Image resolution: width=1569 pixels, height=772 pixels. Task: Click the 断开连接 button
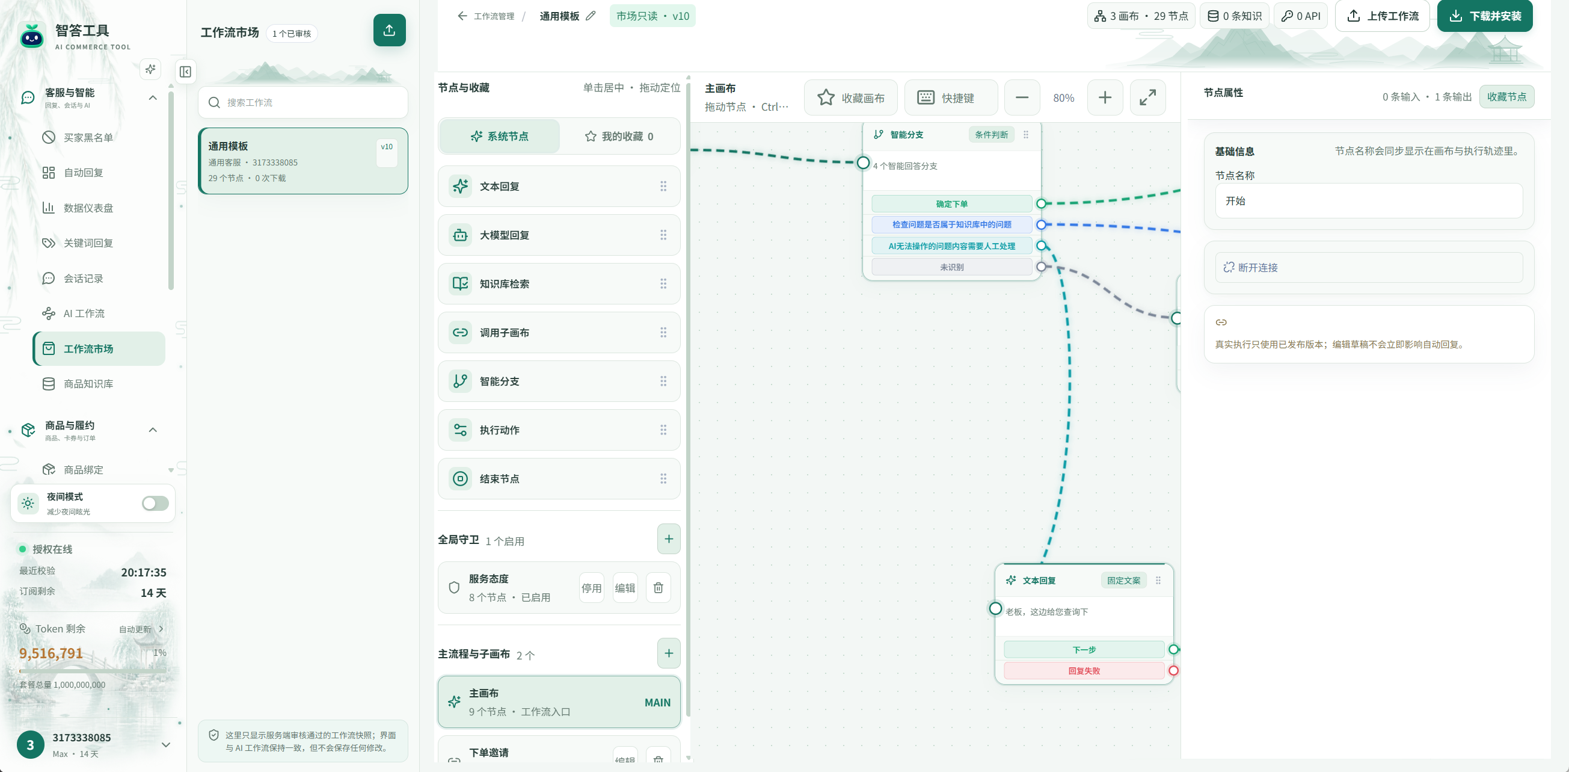[1369, 268]
